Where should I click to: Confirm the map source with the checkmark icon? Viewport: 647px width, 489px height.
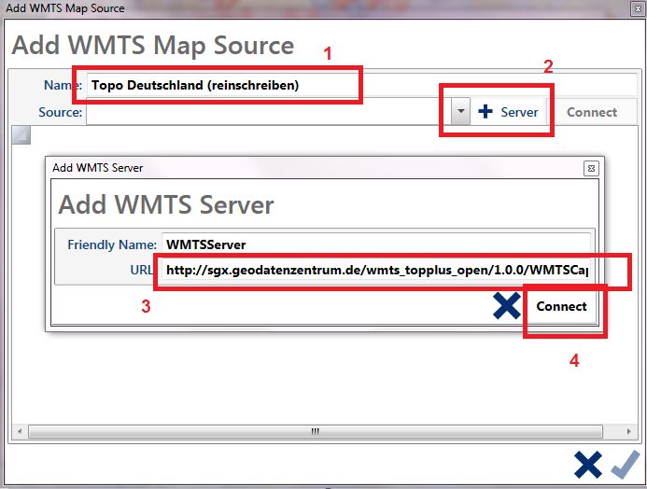coord(624,465)
